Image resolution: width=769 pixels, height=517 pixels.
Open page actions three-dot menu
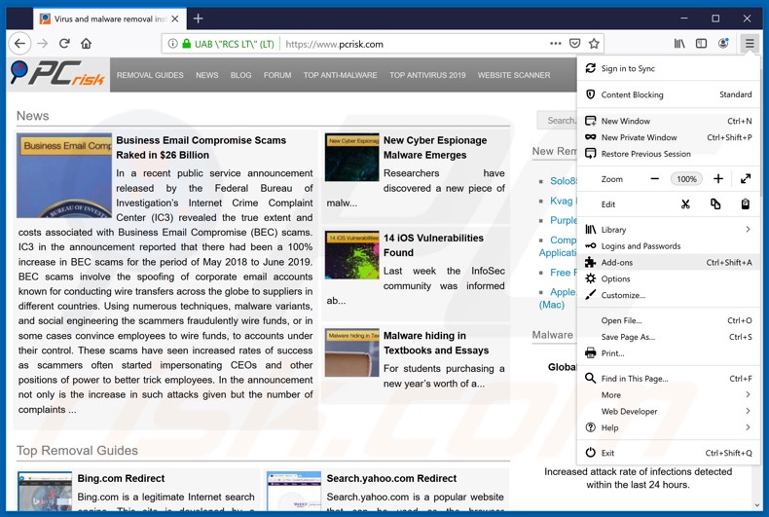(x=555, y=44)
